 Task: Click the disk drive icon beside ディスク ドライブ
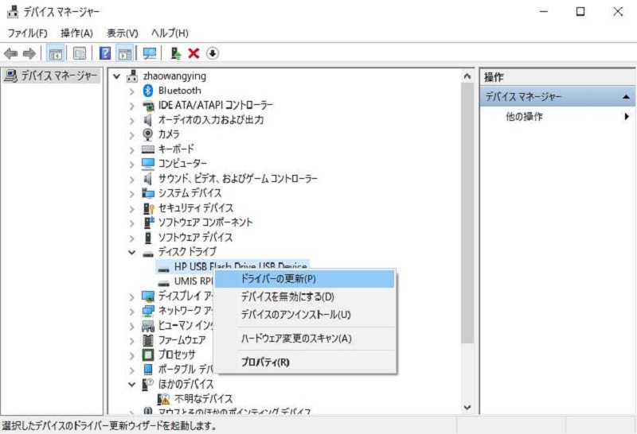pyautogui.click(x=148, y=254)
